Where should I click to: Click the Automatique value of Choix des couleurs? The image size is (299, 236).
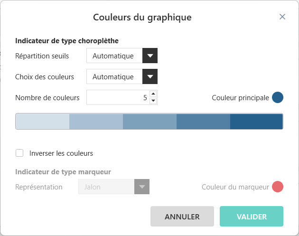(113, 76)
